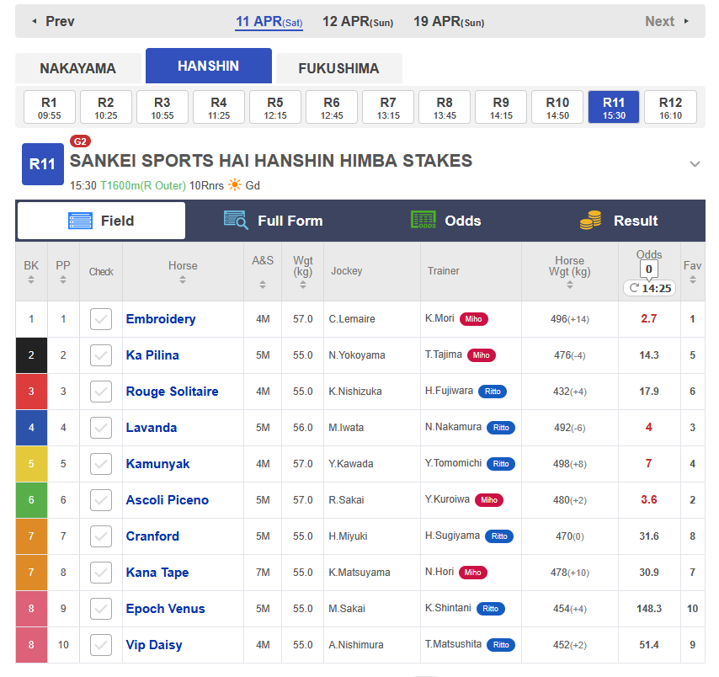Go to previous dates with Prev
Viewport: 719px width, 677px height.
click(53, 21)
